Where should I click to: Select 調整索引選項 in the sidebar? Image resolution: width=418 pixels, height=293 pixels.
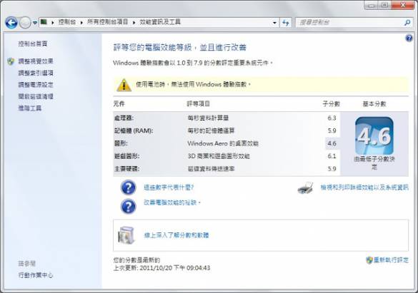36,73
